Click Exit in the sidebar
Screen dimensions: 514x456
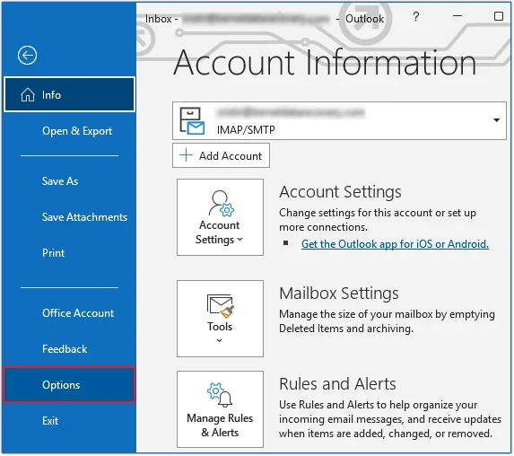(x=50, y=421)
